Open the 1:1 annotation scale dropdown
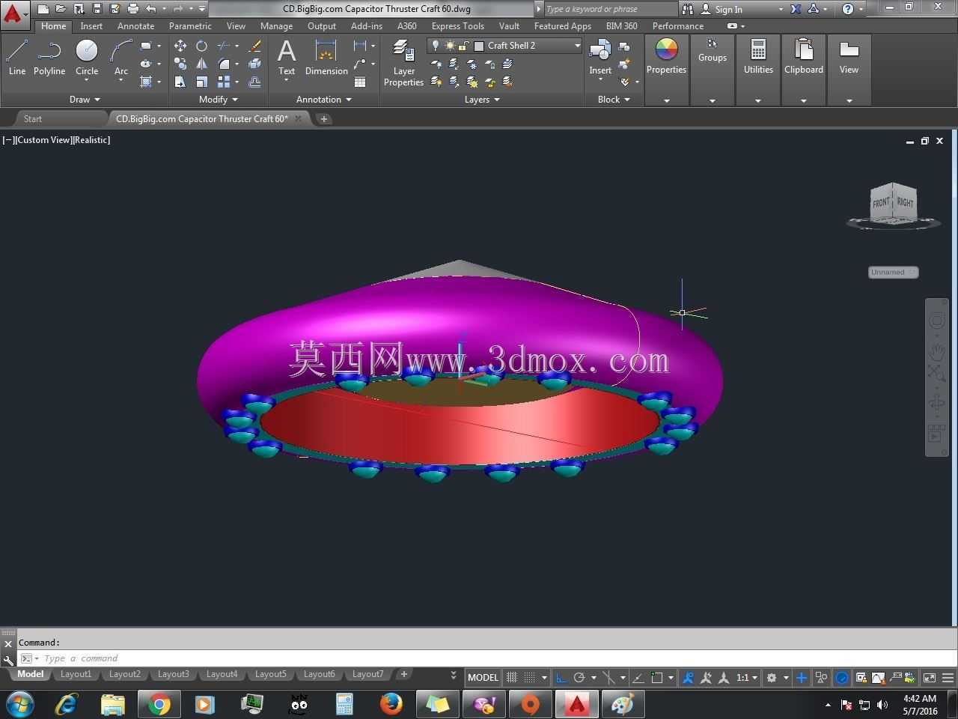The height and width of the screenshot is (719, 958). click(746, 677)
